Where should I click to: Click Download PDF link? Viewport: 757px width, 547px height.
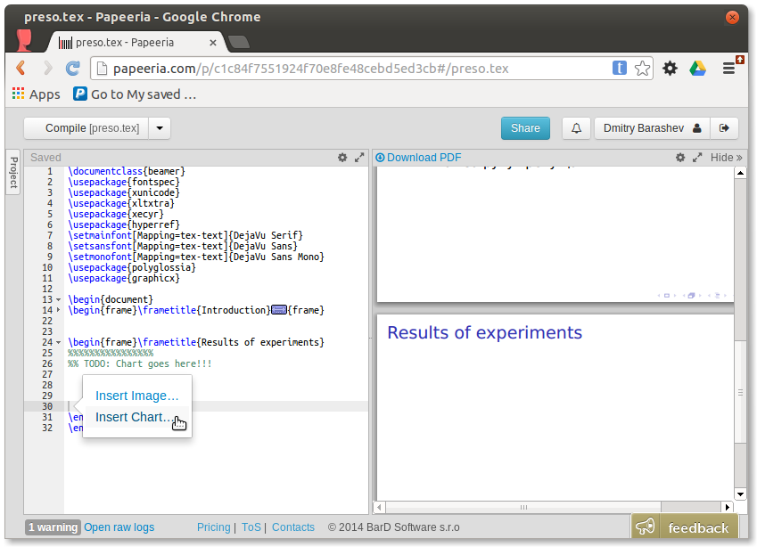(418, 158)
